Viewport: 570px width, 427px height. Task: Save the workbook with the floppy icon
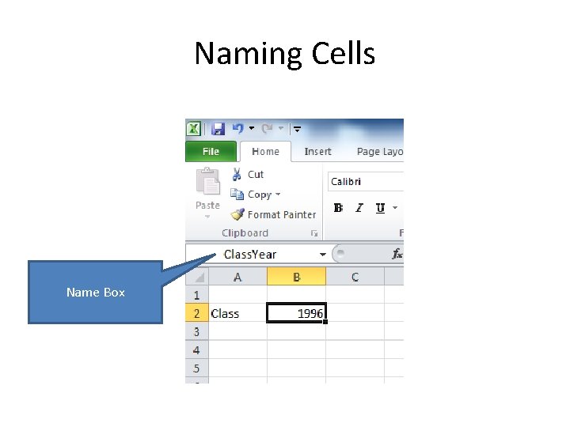(x=218, y=129)
